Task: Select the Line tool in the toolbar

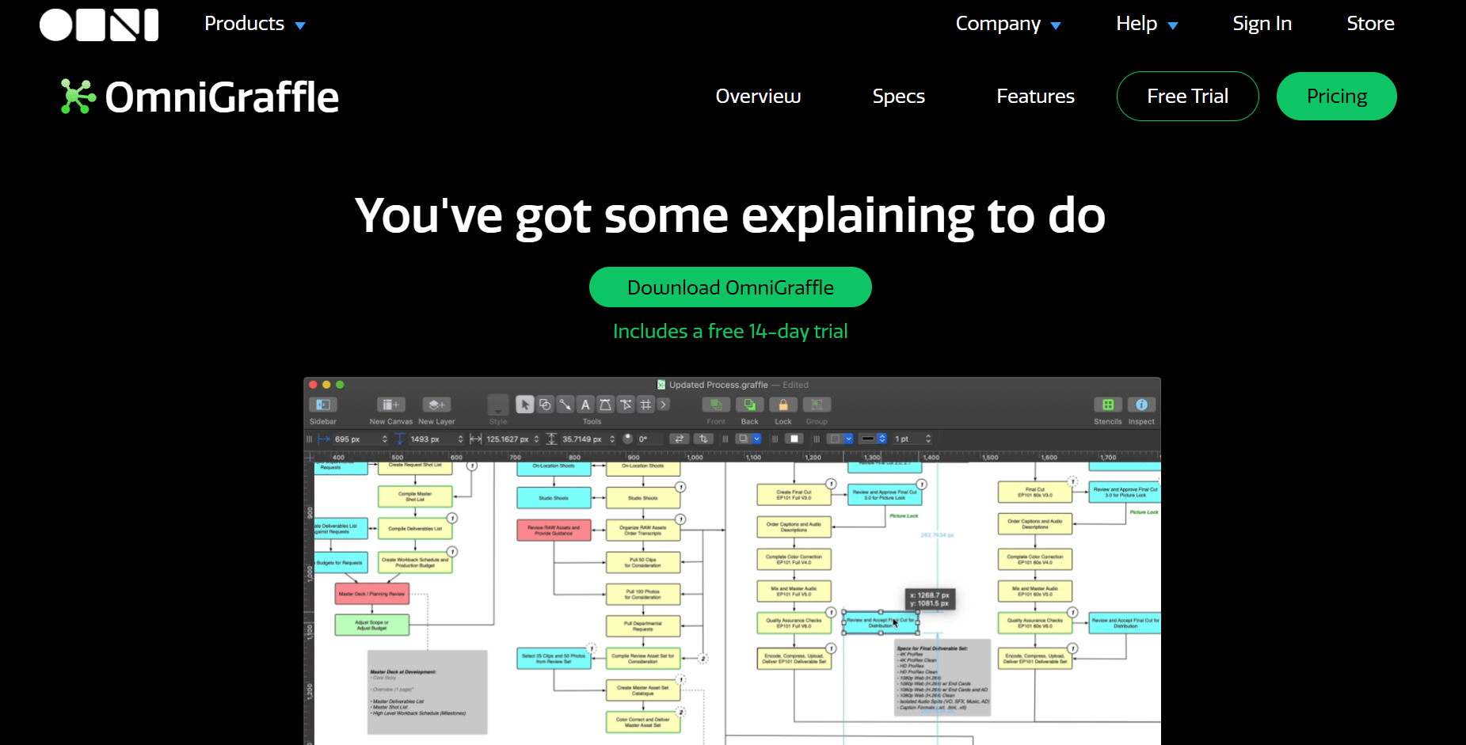Action: click(x=565, y=405)
